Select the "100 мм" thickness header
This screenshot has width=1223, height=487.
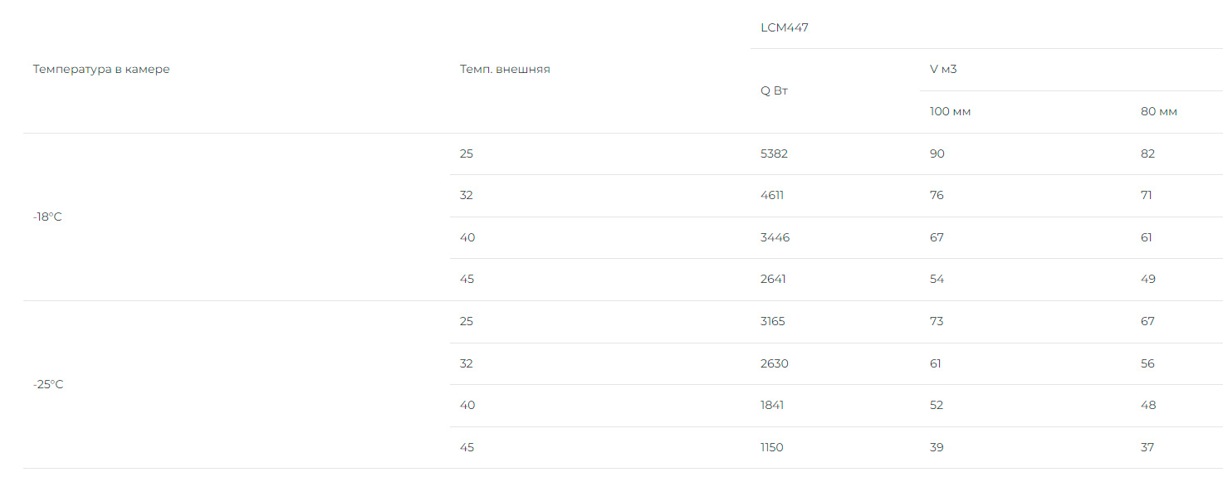[x=950, y=111]
